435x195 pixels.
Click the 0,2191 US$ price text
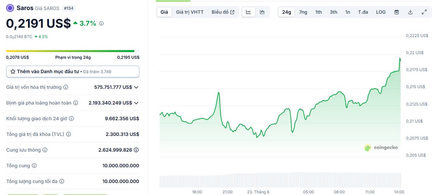(x=38, y=23)
